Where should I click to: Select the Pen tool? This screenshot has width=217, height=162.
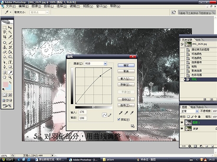coord(5,67)
